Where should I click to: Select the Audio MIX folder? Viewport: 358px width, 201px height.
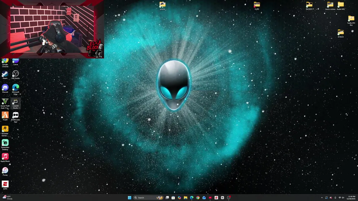pos(341,6)
